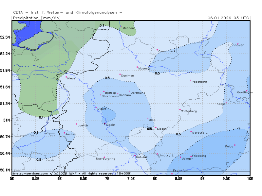The height and width of the screenshot is (196, 262).
Task: Click the Marburg L. city label
Action: click(x=200, y=133)
